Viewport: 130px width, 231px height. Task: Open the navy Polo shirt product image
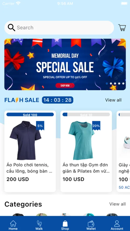25,140
